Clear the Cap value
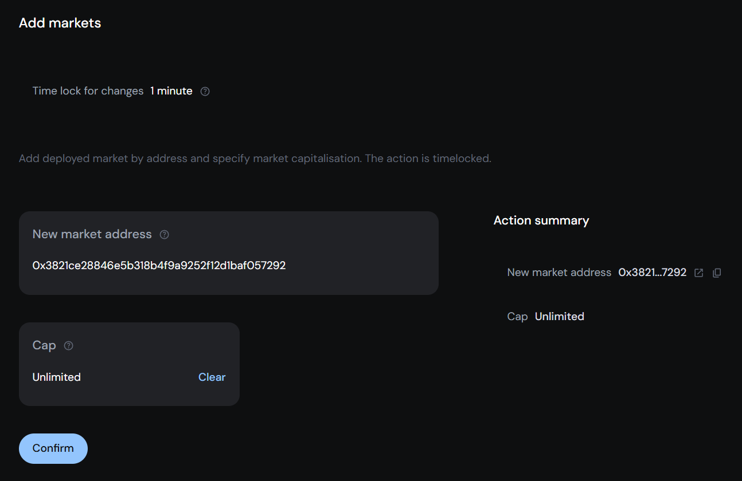The width and height of the screenshot is (742, 481). pos(212,377)
